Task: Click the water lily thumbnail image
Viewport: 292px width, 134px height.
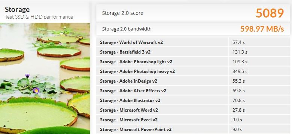Action: [45, 78]
